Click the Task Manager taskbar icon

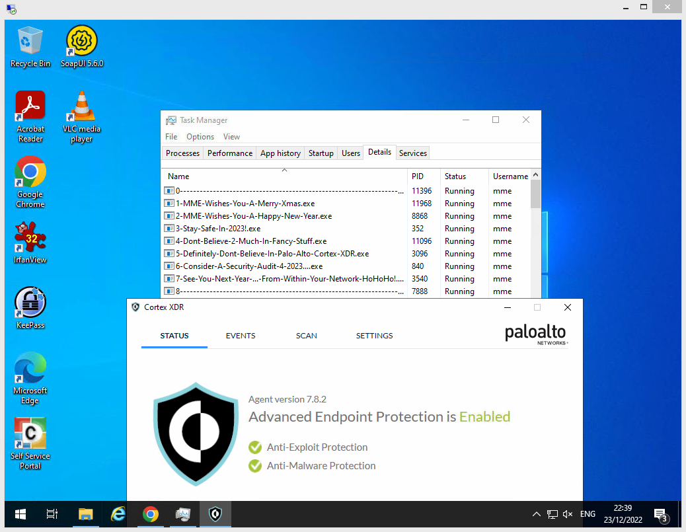183,513
